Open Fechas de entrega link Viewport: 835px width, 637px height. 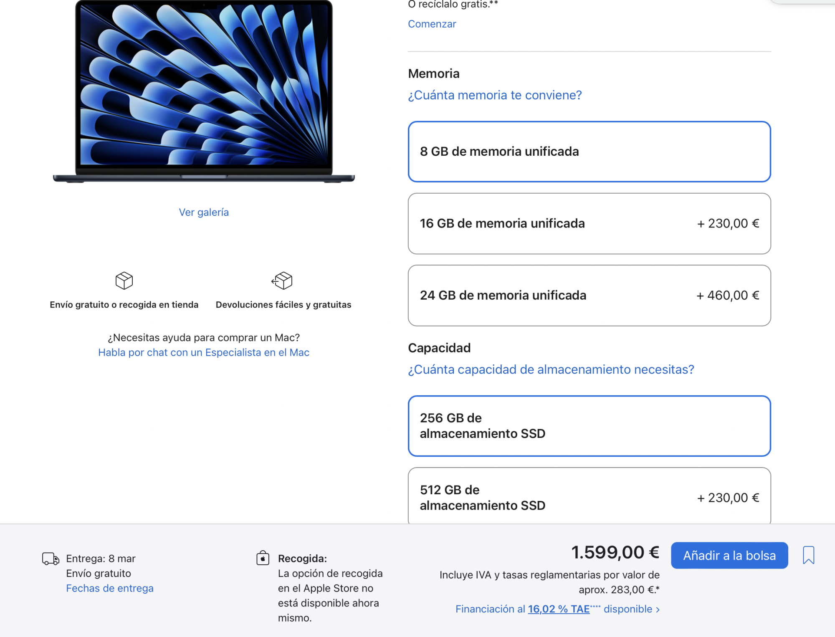110,588
